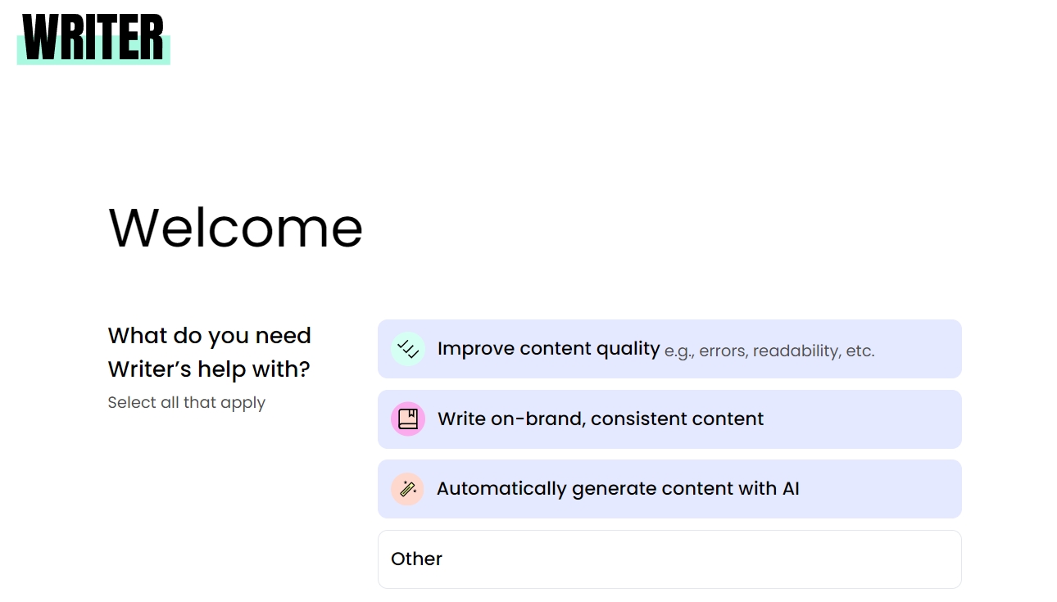Click the magic wand icon for AI generation
Screen dimensions: 1057x602
[x=407, y=489]
